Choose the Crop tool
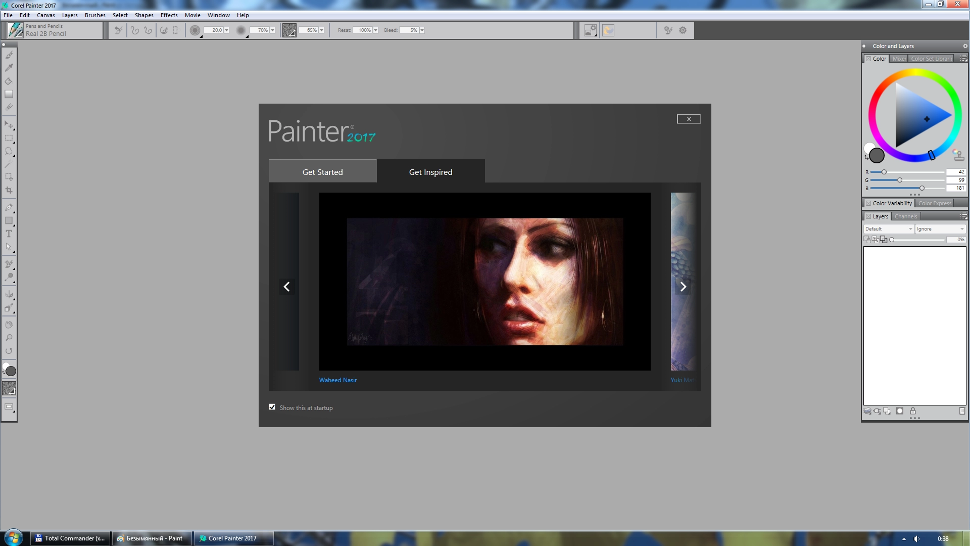 tap(9, 191)
